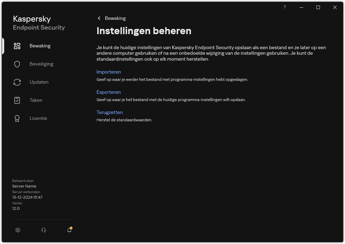Click the Exporteren link
Viewport: 345px width, 244px height.
[108, 92]
